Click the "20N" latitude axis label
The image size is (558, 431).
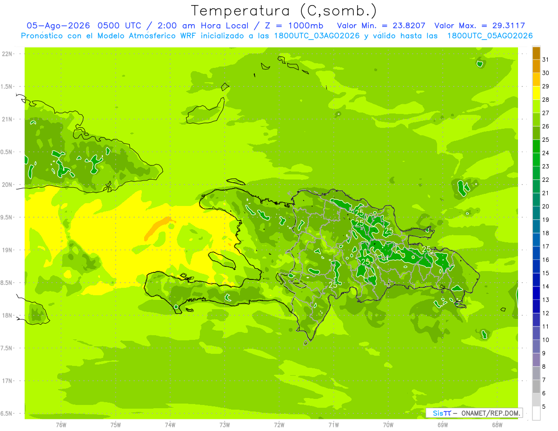click(7, 185)
